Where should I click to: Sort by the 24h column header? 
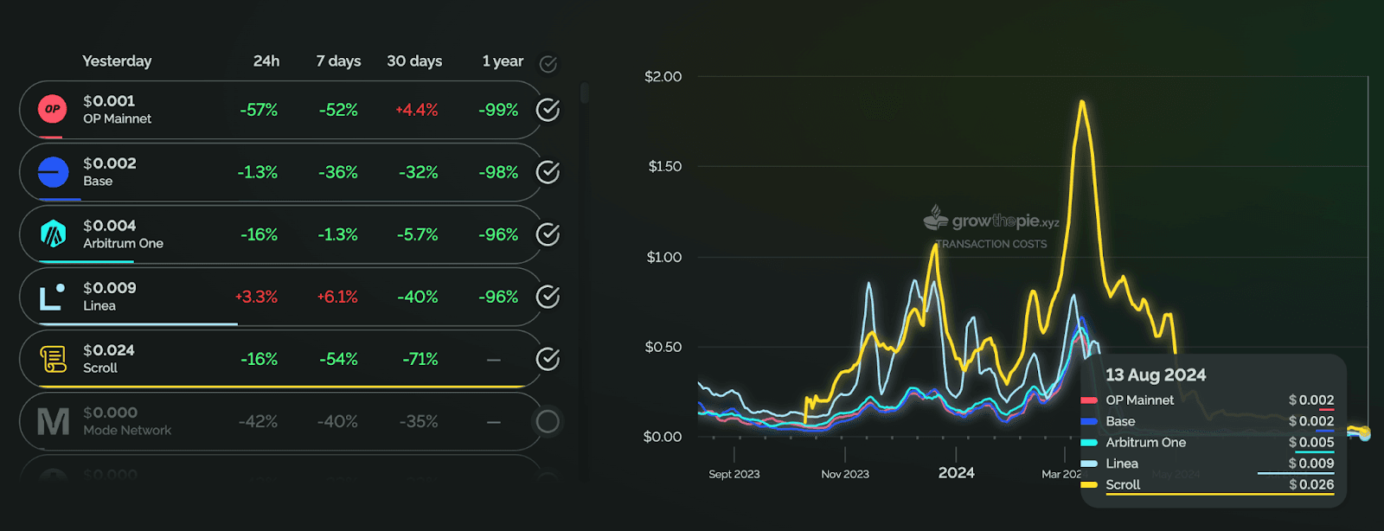tap(266, 61)
